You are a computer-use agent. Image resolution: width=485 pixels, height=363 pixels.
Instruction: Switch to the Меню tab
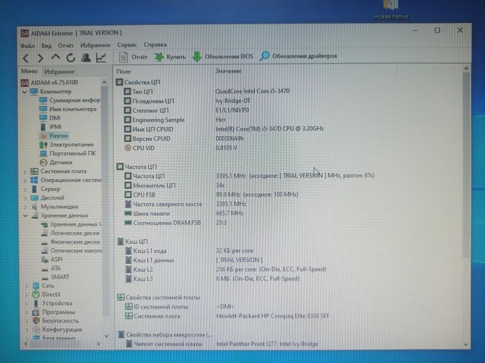[29, 71]
